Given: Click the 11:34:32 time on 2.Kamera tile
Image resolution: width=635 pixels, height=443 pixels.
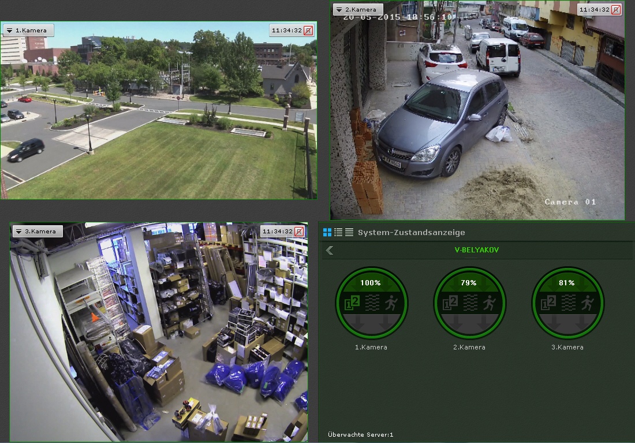Looking at the screenshot, I should point(594,10).
